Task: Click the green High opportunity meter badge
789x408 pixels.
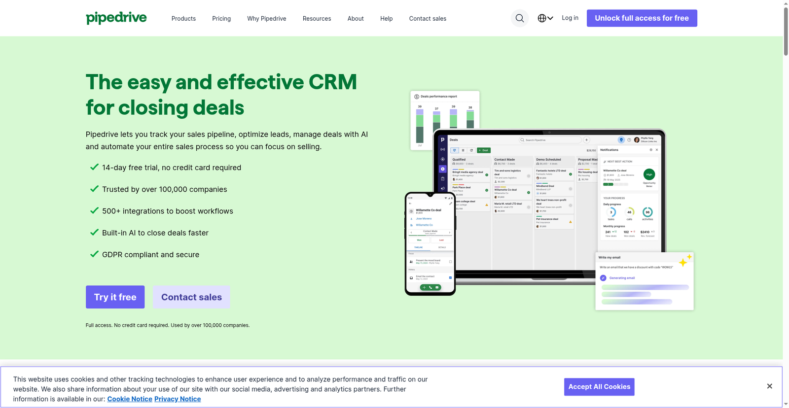Action: click(649, 174)
